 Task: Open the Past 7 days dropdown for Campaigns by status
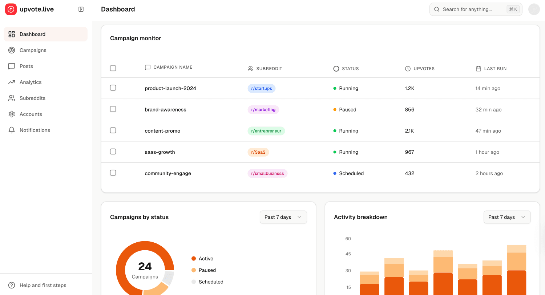(x=283, y=217)
